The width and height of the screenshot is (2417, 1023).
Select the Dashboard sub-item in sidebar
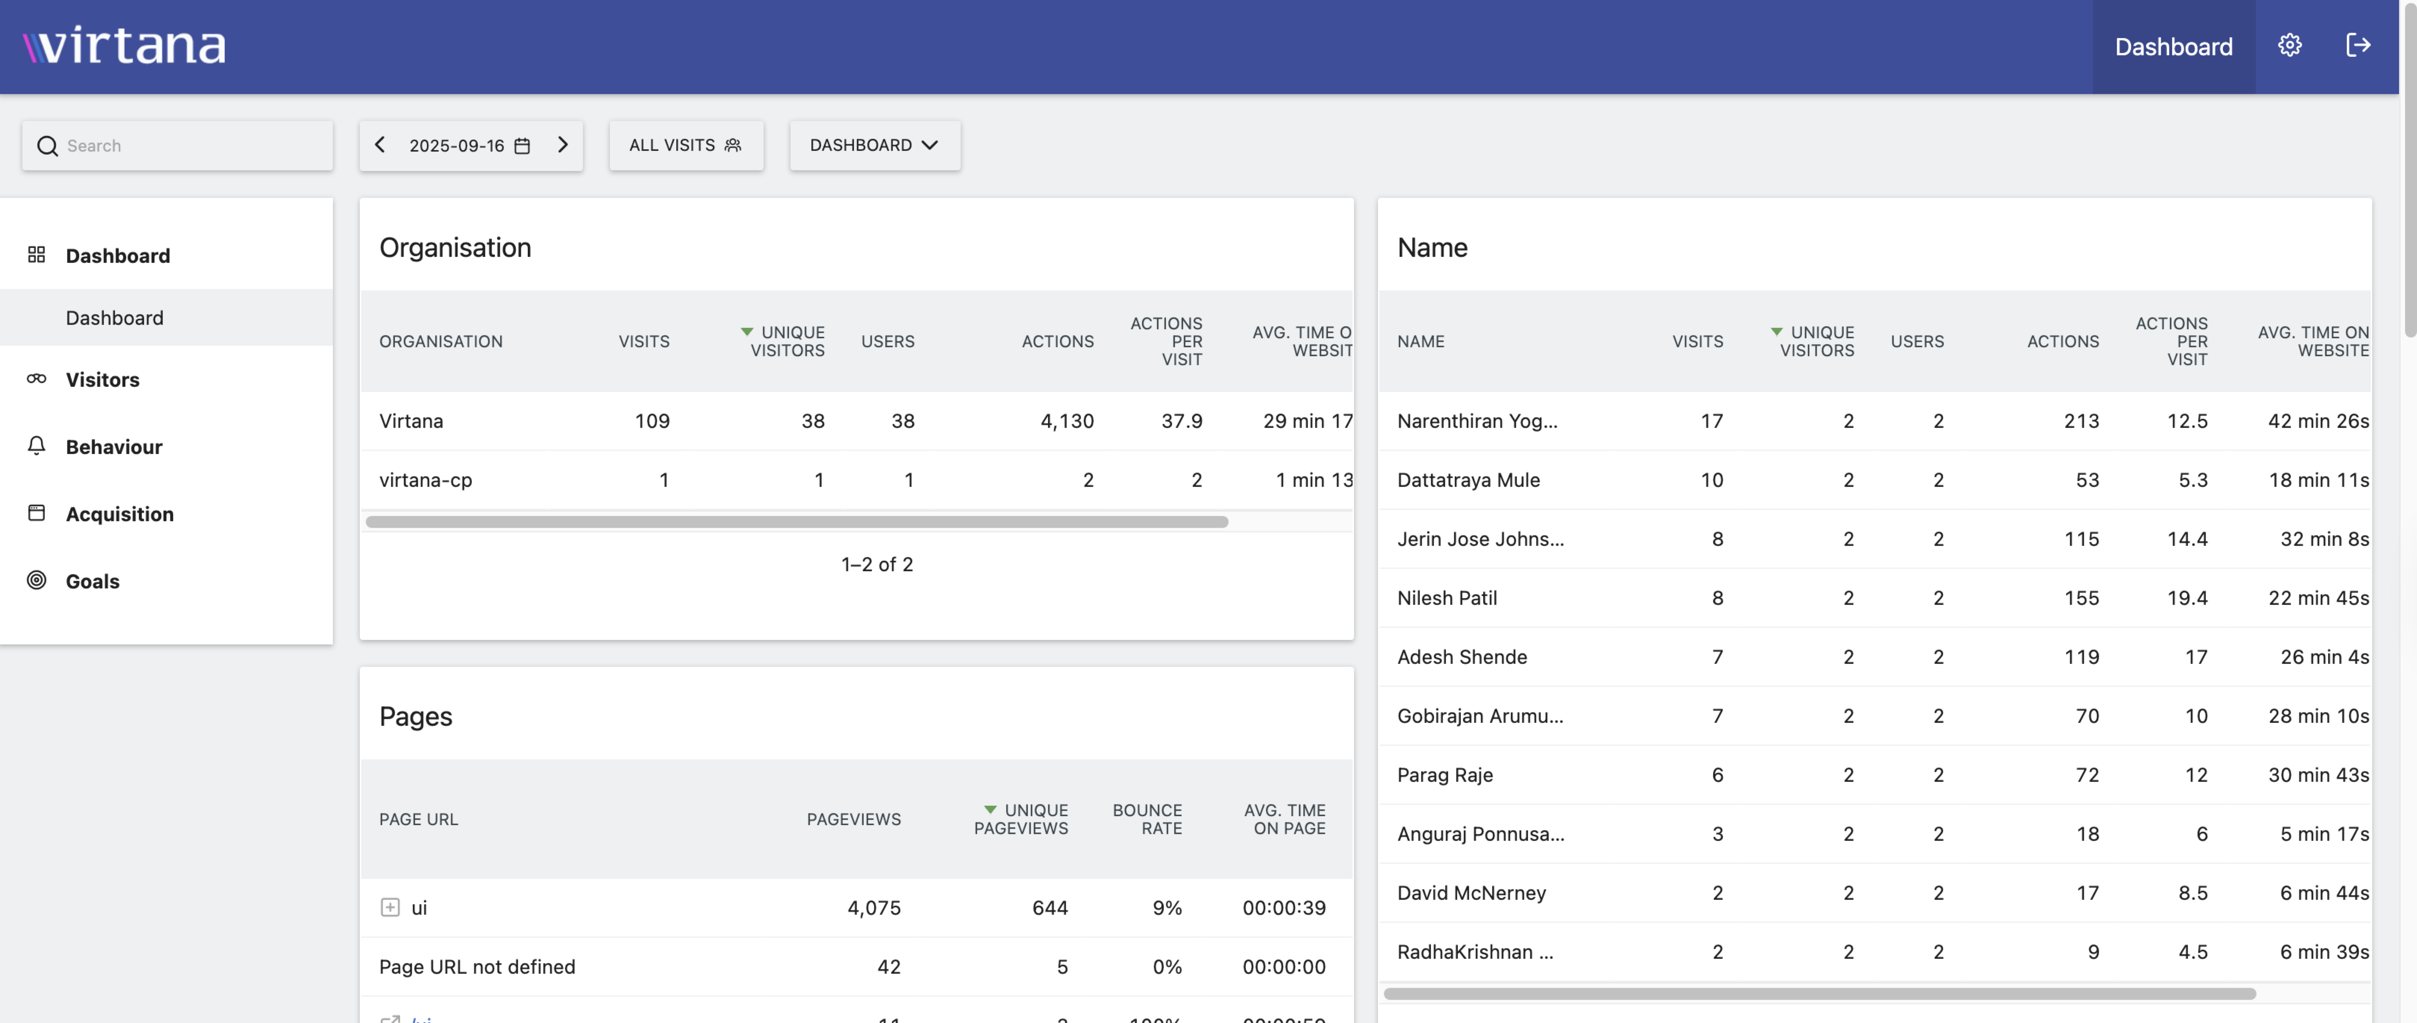coord(166,317)
